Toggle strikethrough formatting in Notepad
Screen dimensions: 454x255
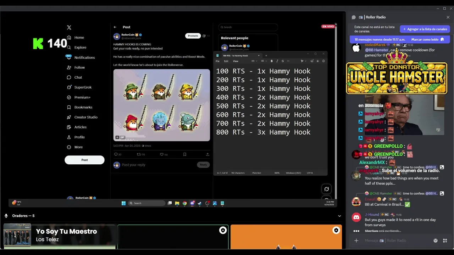(283, 61)
